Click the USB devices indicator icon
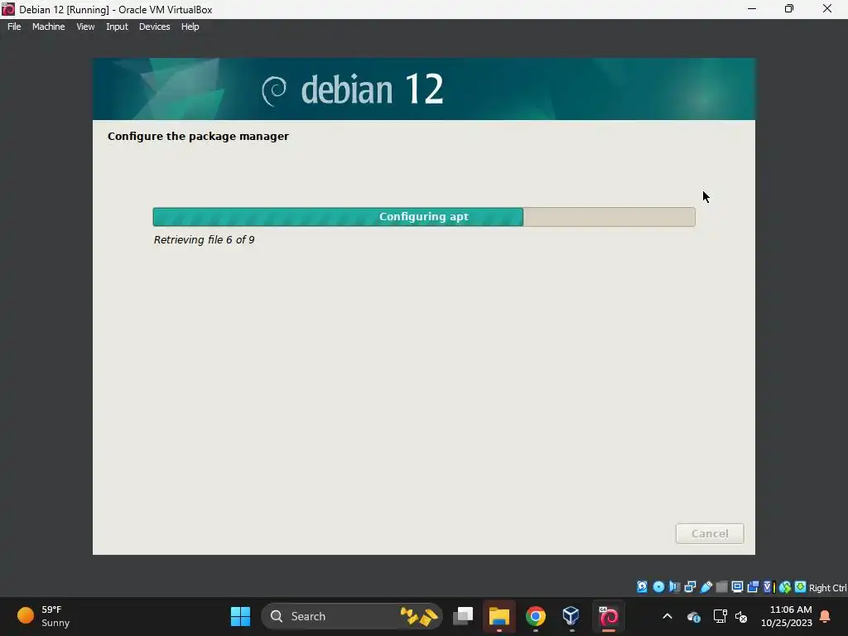Image resolution: width=848 pixels, height=636 pixels. coord(706,587)
